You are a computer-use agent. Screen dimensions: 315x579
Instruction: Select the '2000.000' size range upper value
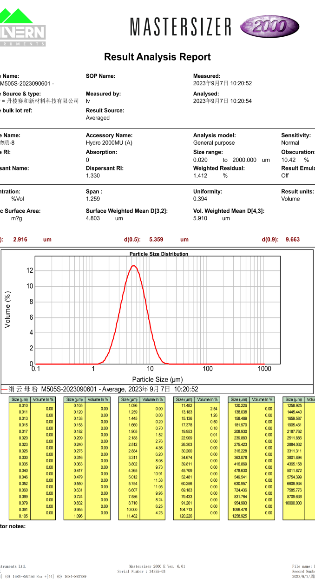(244, 160)
